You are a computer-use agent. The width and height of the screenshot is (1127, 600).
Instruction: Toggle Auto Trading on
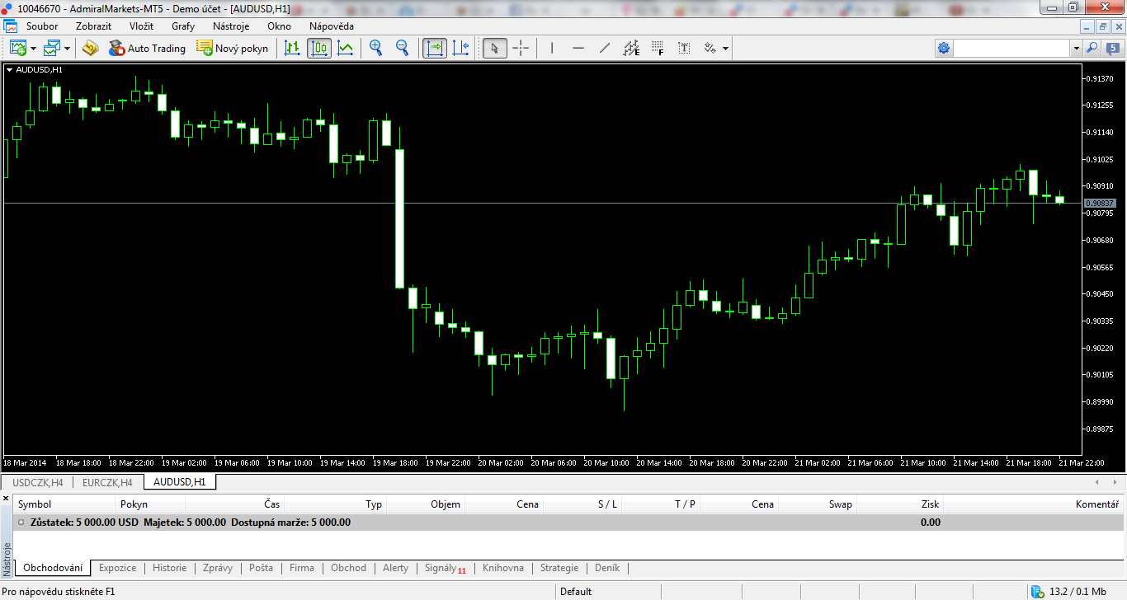[x=148, y=48]
